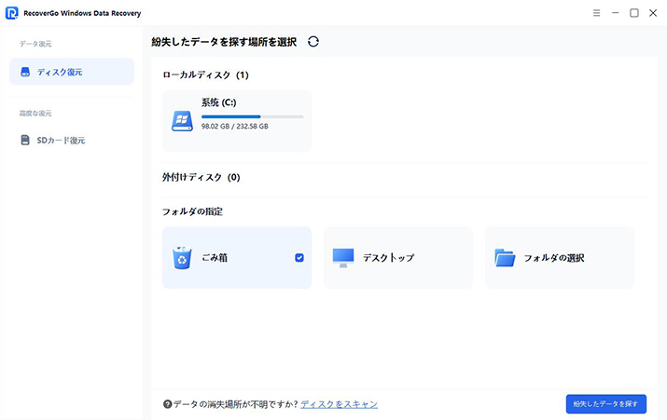
Task: Open the hamburger menu in title bar
Action: (596, 13)
